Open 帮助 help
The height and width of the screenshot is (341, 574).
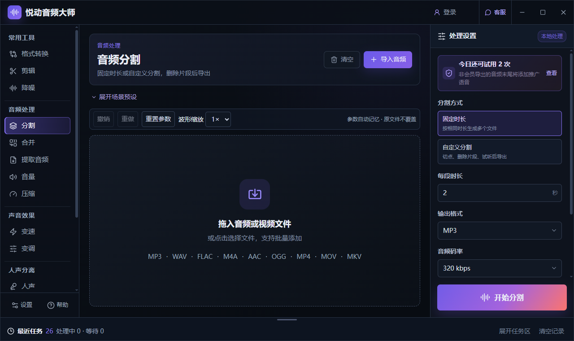pos(58,305)
